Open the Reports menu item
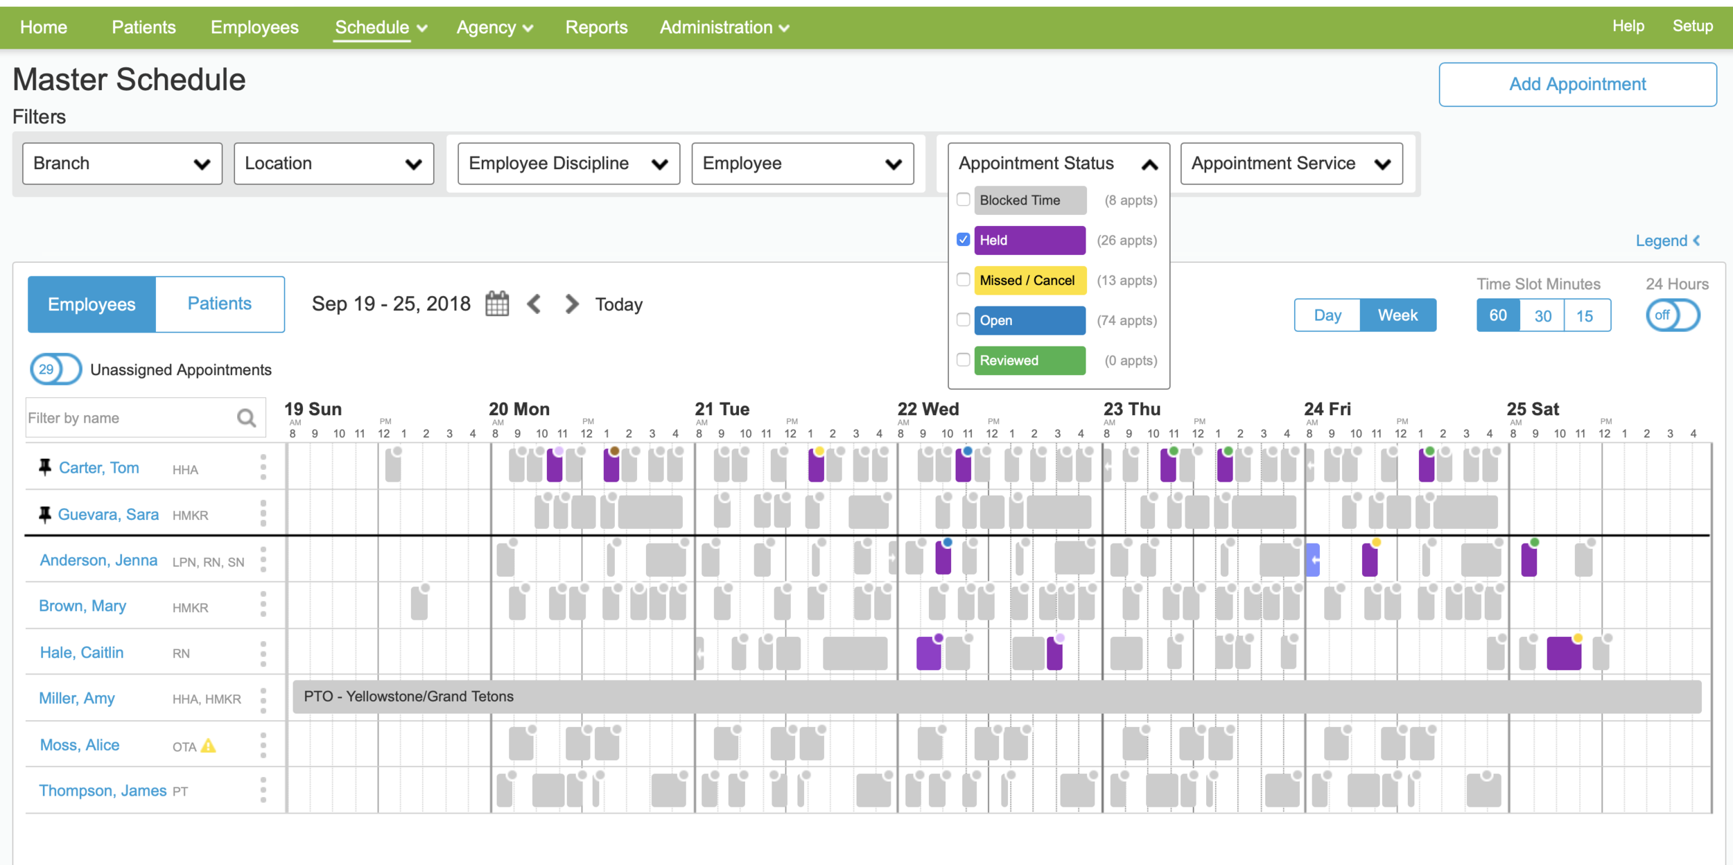1733x865 pixels. pyautogui.click(x=596, y=28)
